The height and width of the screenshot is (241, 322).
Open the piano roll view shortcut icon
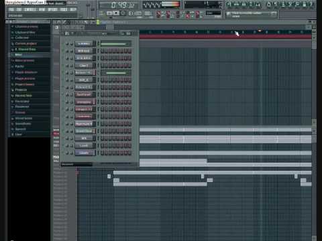244,4
